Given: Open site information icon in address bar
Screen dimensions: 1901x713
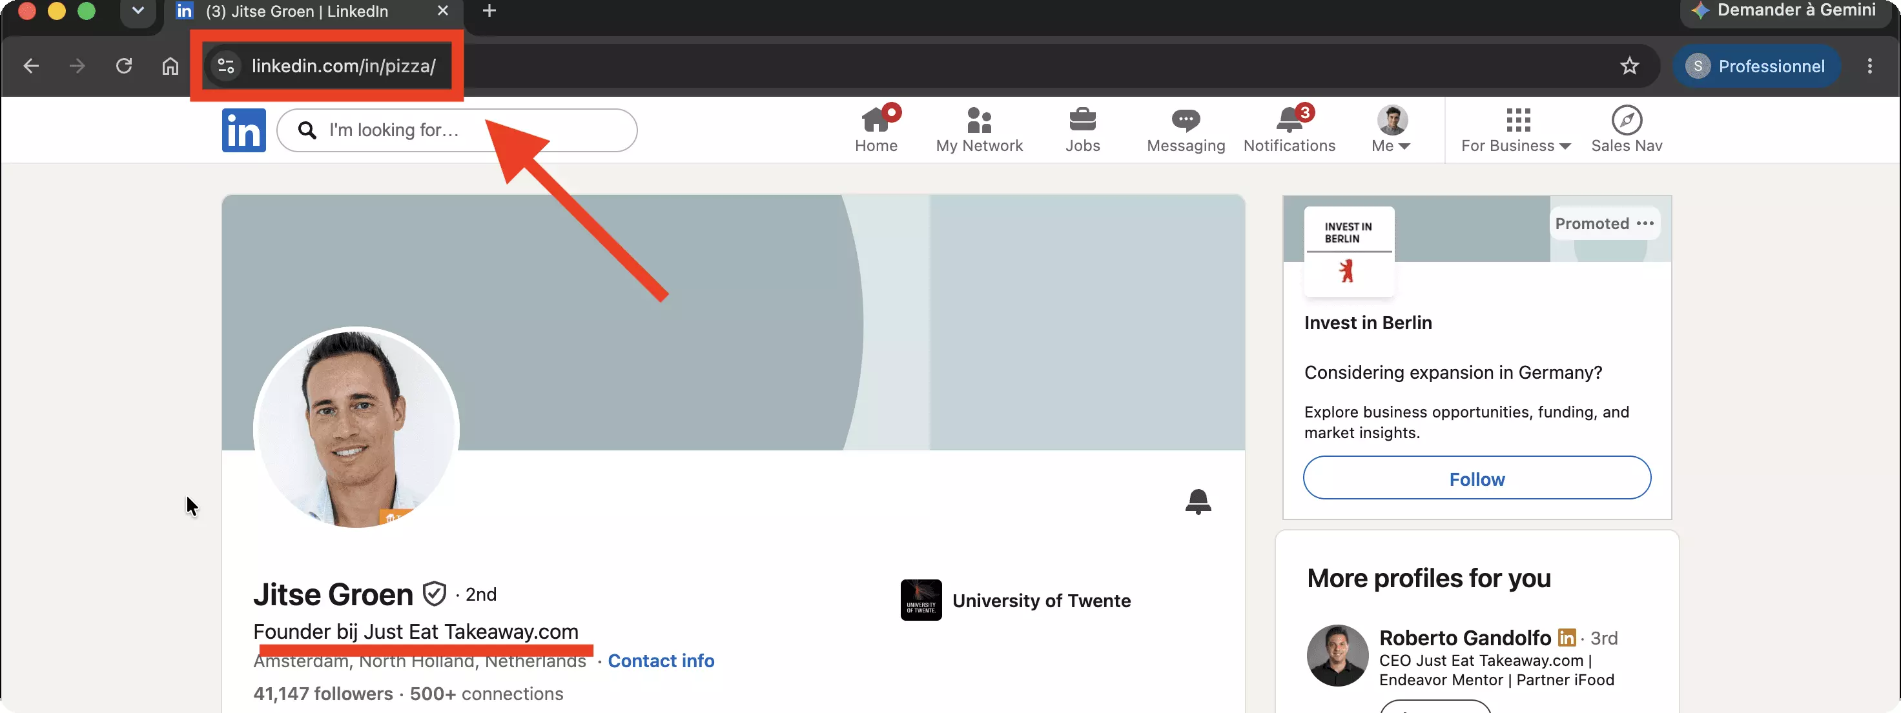Looking at the screenshot, I should coord(227,66).
